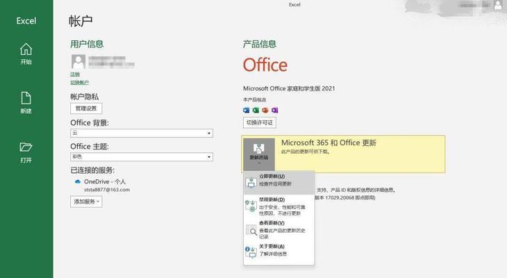The width and height of the screenshot is (507, 278).
Task: Click the 管理设置 button
Action: point(86,108)
